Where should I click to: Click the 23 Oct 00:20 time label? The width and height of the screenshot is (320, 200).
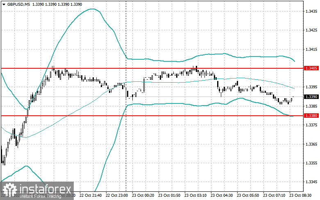(143, 196)
